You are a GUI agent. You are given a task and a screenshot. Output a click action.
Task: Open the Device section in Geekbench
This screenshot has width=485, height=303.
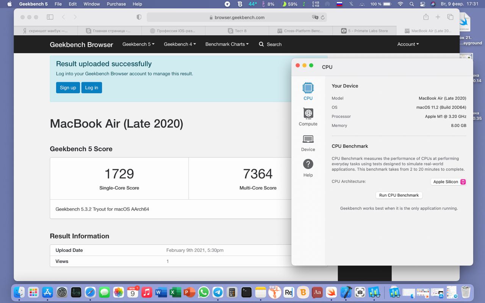pyautogui.click(x=308, y=143)
